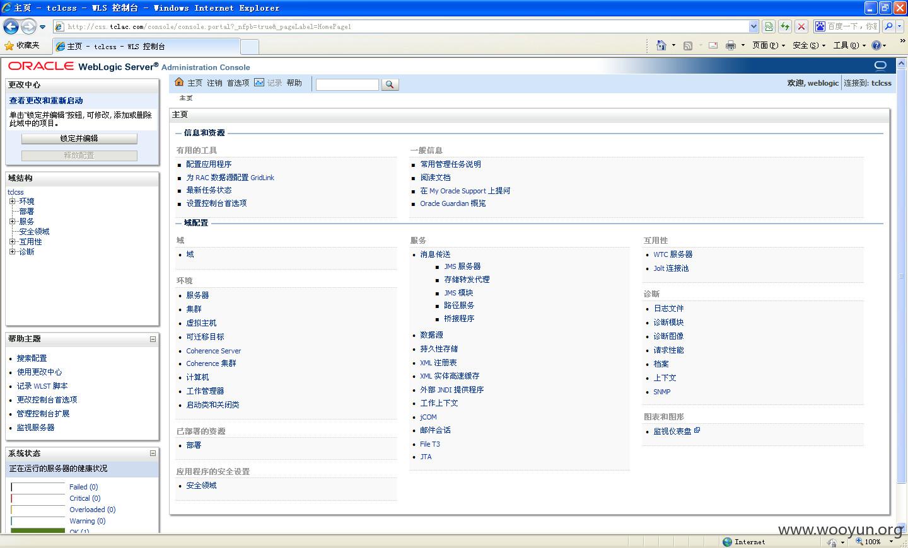Screen dimensions: 908x548
Task: Click 查看更改和重新启动 link
Action: (x=46, y=101)
